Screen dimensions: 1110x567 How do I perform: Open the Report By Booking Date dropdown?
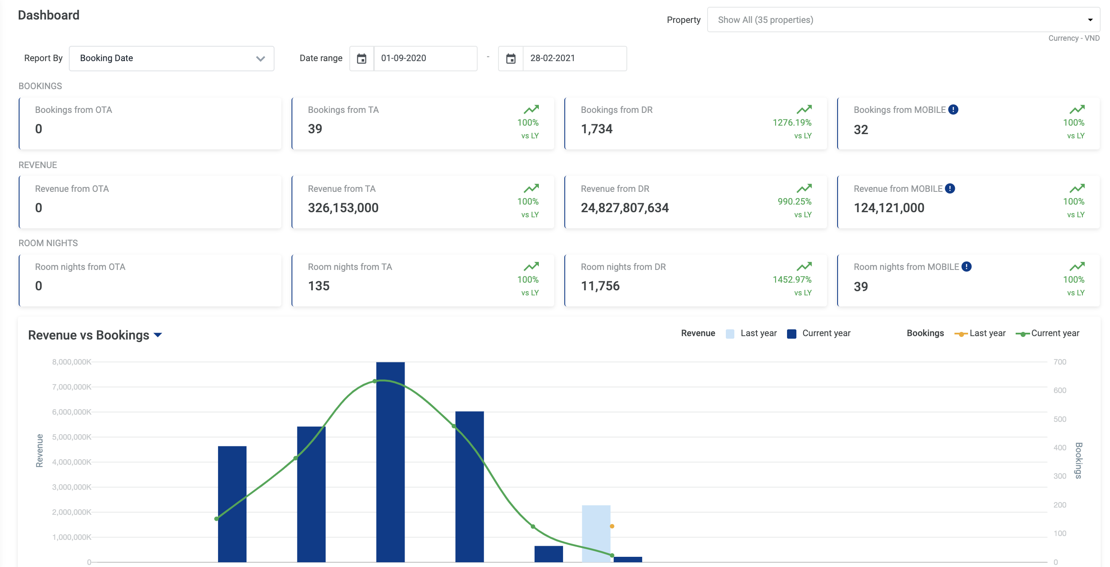172,59
